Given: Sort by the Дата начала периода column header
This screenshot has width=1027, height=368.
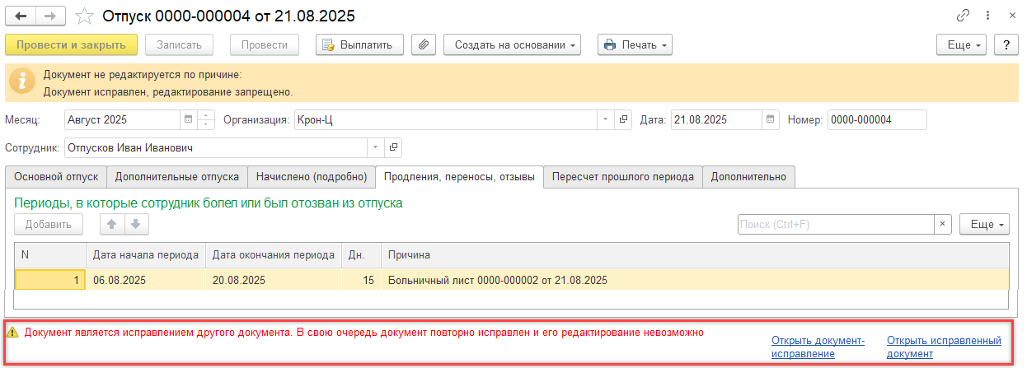Looking at the screenshot, I should pyautogui.click(x=146, y=254).
